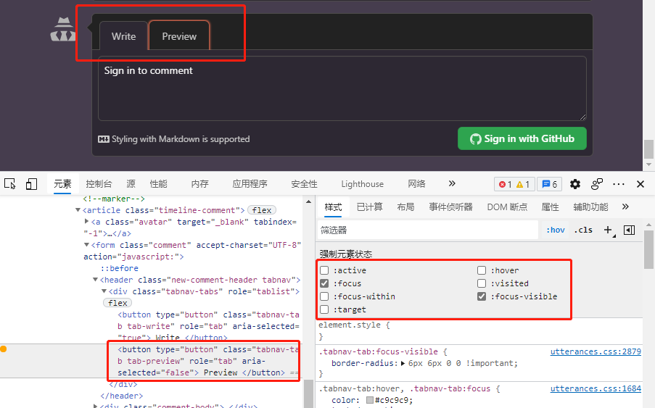This screenshot has width=655, height=408.
Task: Click into the 筛选器 styles filter field
Action: pyautogui.click(x=428, y=230)
